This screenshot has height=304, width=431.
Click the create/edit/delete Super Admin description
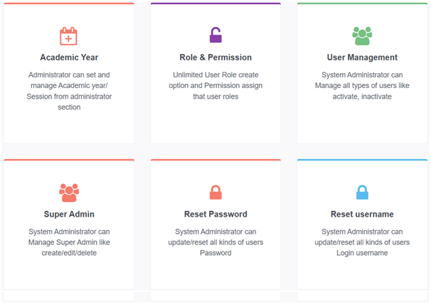click(x=69, y=242)
